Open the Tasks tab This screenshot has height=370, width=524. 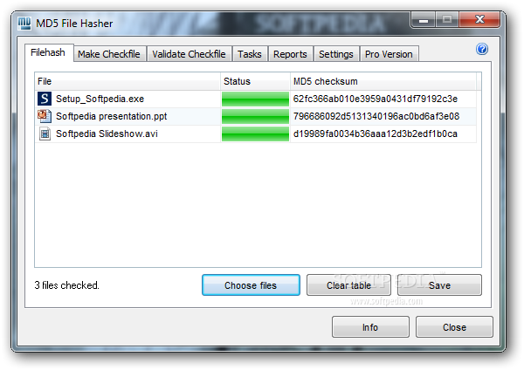pos(250,54)
